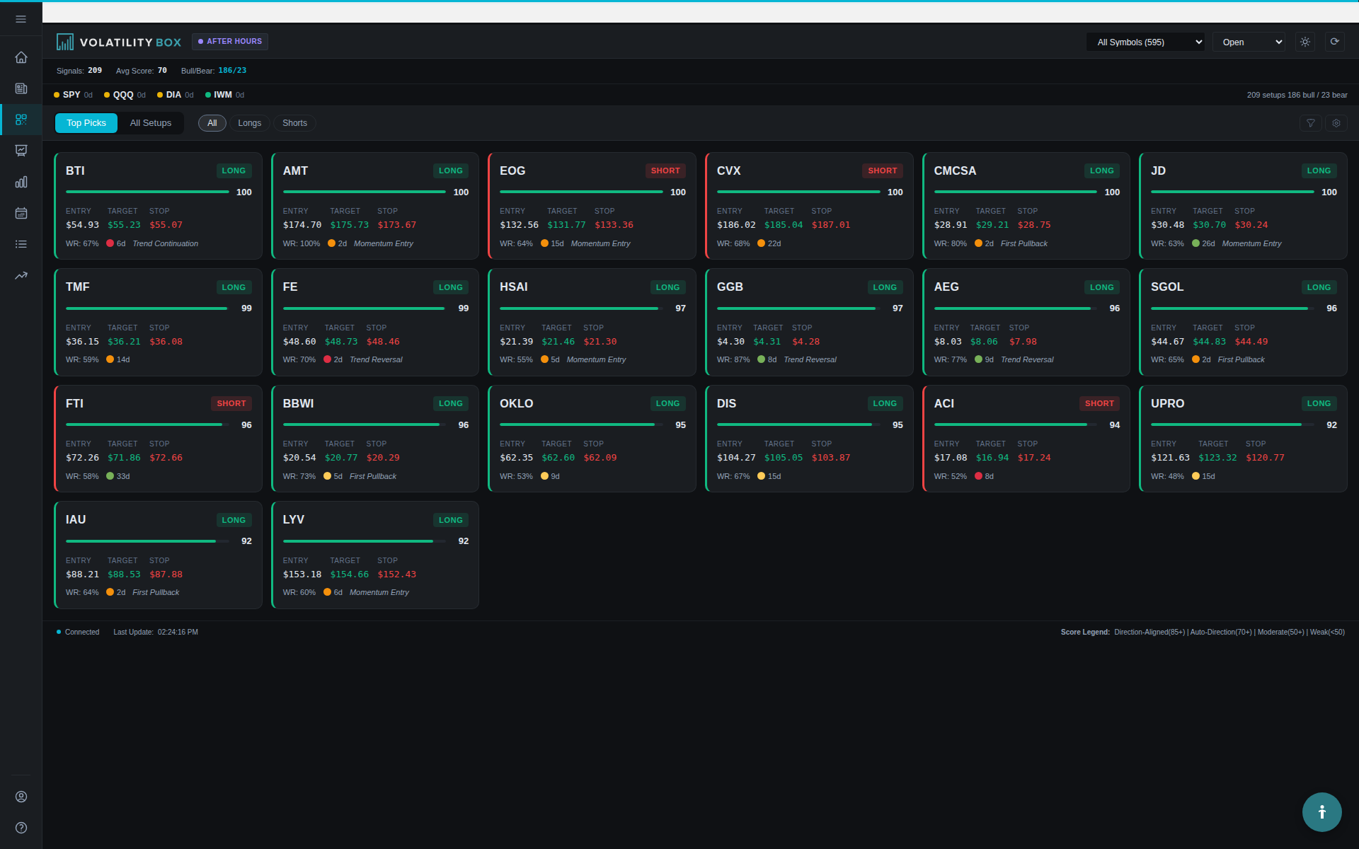
Task: Click the HSAI score progress bar
Action: coord(581,308)
